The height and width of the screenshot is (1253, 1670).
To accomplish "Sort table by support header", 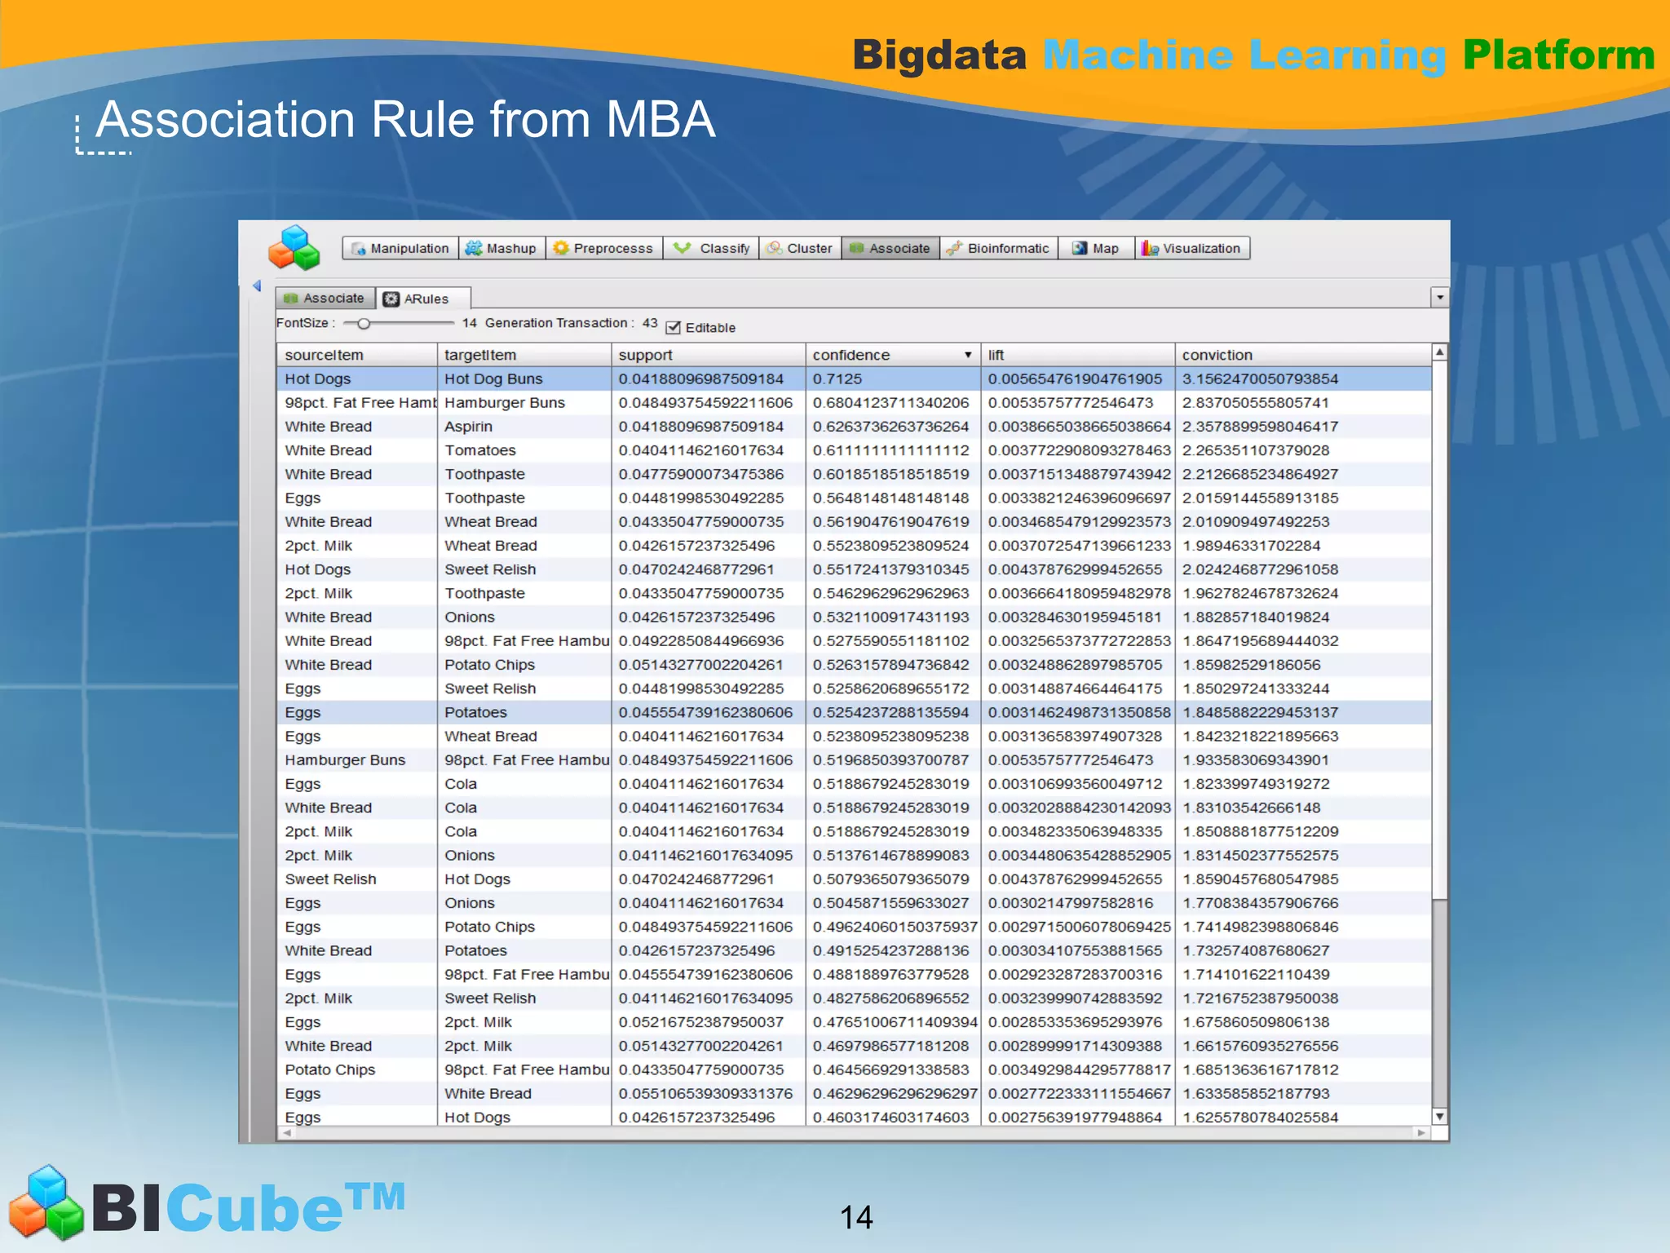I will pyautogui.click(x=708, y=355).
